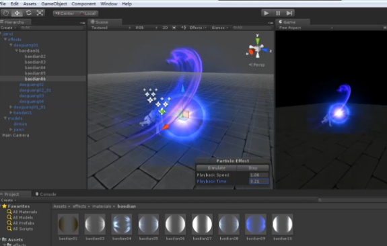Click the red X axis cone on gizmo

tap(250, 52)
